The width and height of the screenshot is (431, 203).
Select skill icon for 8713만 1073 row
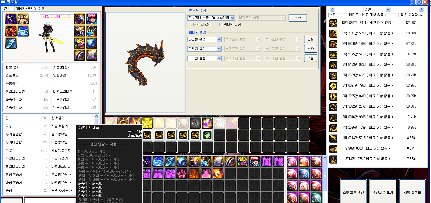point(333,160)
